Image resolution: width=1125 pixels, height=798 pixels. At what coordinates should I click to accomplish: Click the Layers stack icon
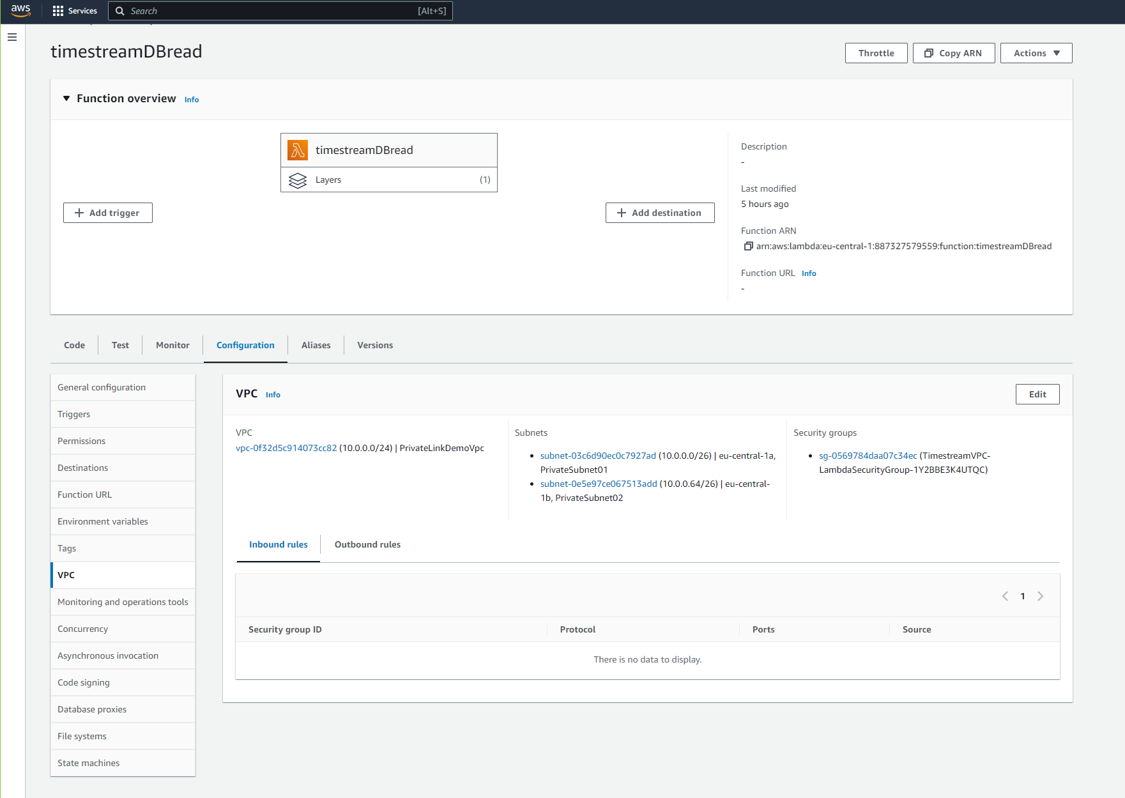point(298,180)
